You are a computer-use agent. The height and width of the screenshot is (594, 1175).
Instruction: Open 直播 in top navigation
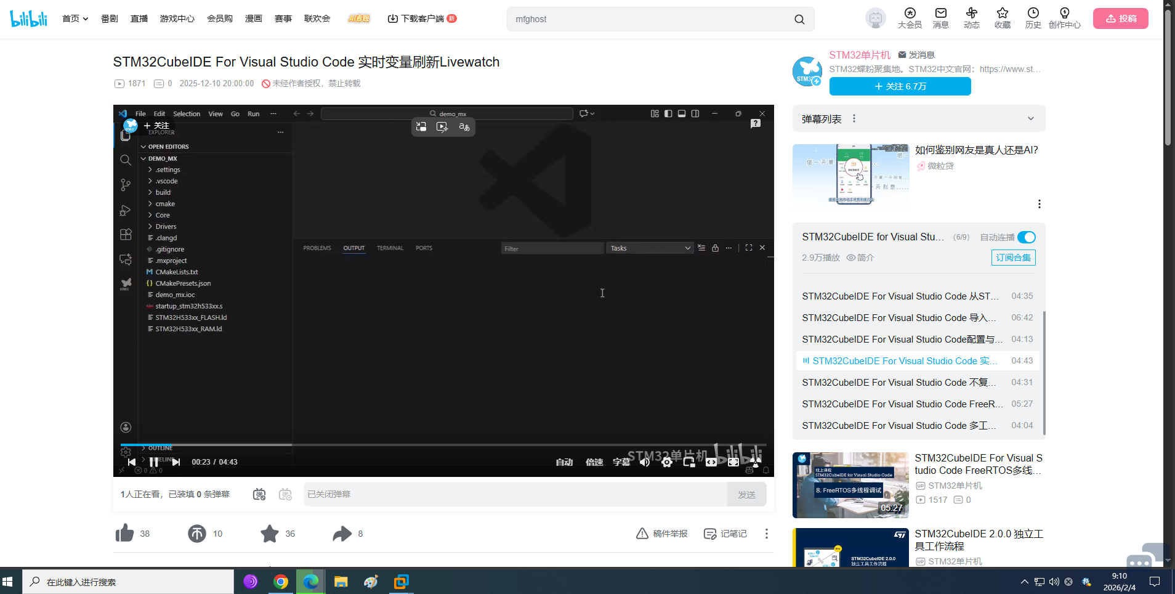pyautogui.click(x=139, y=18)
